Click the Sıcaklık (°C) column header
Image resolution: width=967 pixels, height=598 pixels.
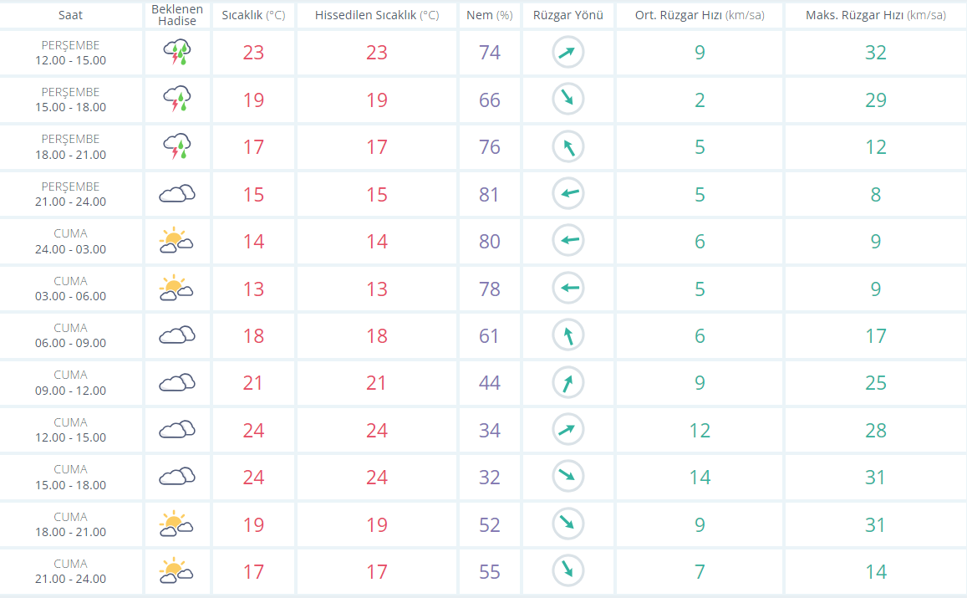(x=253, y=15)
